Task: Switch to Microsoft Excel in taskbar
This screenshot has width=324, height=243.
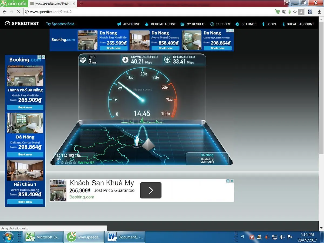Action: click(43, 237)
